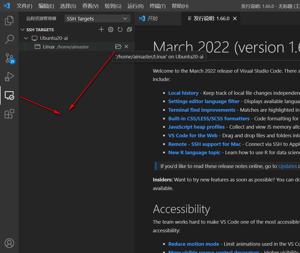Image resolution: width=300 pixels, height=253 pixels.
Task: Open JavaScript heap profiles link
Action: pos(196,127)
